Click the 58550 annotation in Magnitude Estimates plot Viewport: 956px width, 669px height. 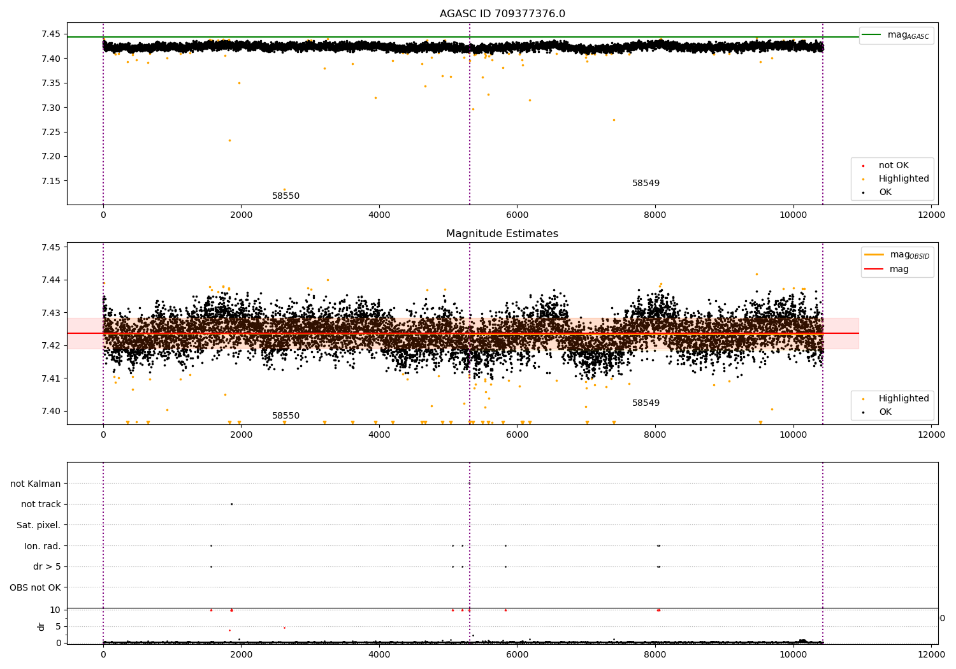286,416
